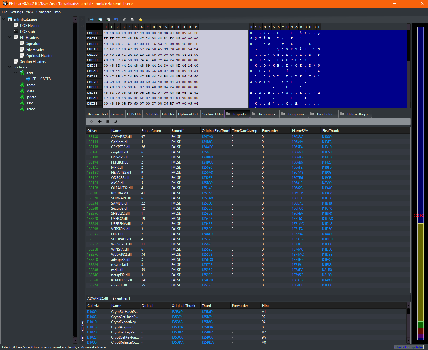
Task: Click the Hint column header in functions table
Action: (333, 306)
